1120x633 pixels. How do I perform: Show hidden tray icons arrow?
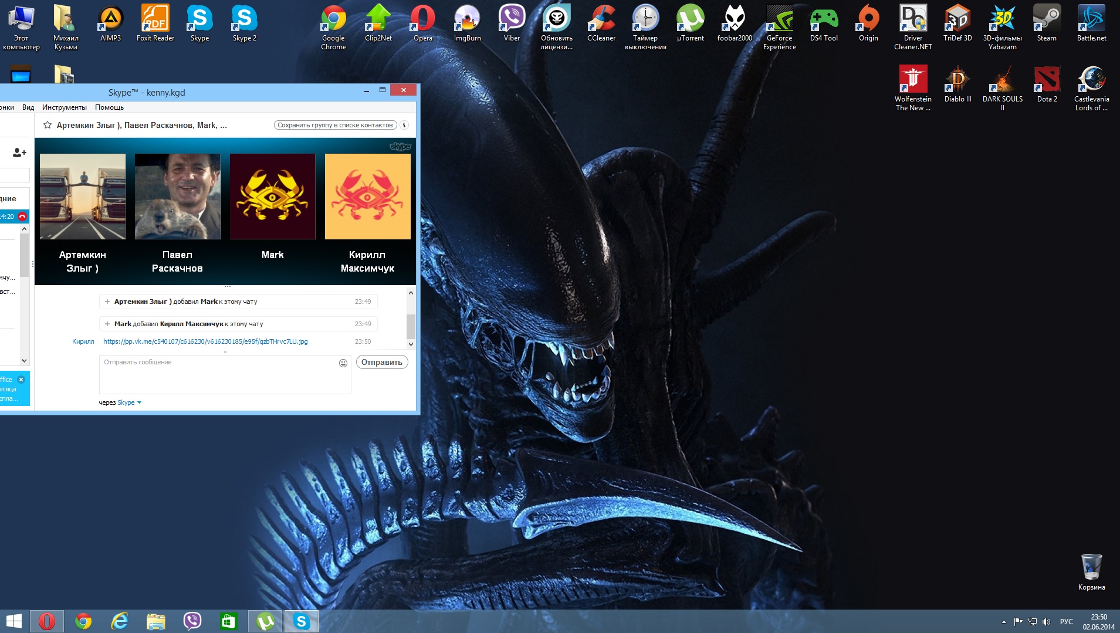[x=1004, y=622]
